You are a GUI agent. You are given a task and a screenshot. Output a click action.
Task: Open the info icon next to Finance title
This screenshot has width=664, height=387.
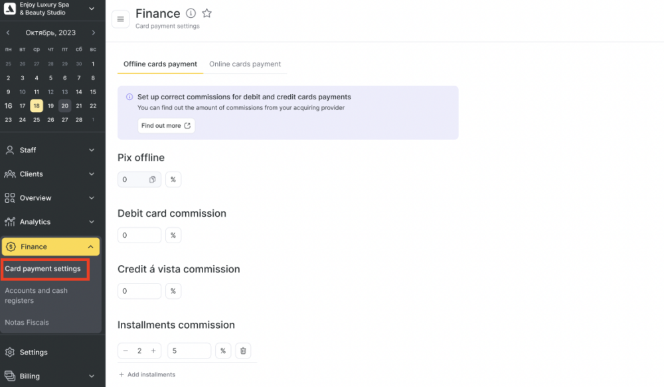tap(191, 13)
